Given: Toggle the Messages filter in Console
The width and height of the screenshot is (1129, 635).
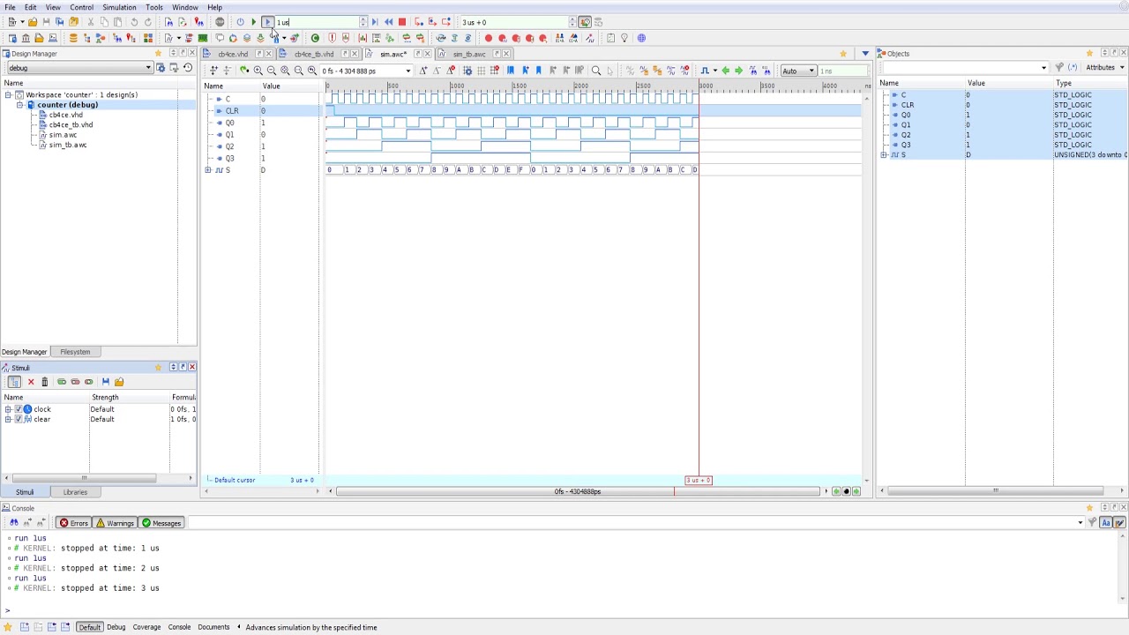Looking at the screenshot, I should 161,523.
